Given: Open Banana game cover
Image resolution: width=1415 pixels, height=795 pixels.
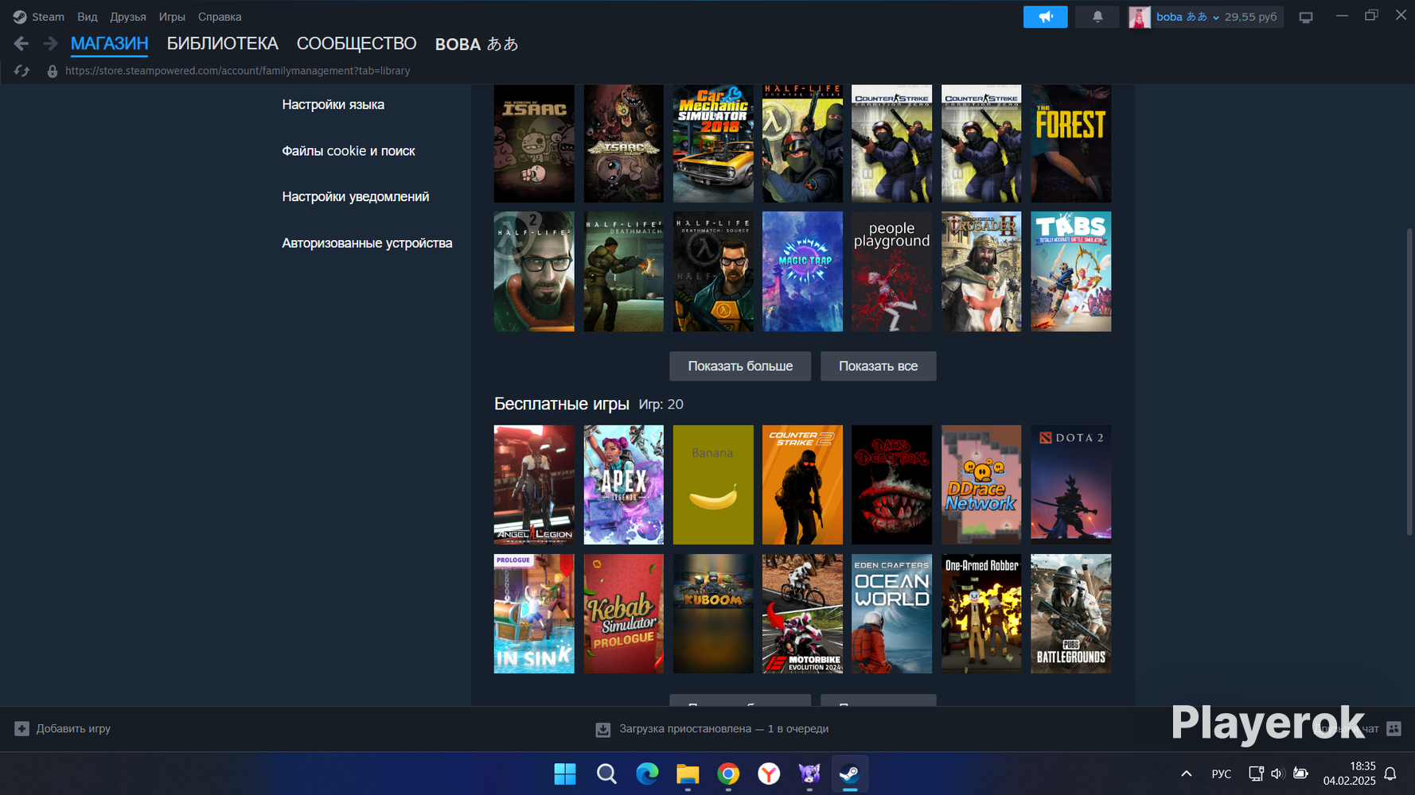Looking at the screenshot, I should click(713, 485).
